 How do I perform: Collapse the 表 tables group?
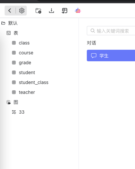coord(9,33)
